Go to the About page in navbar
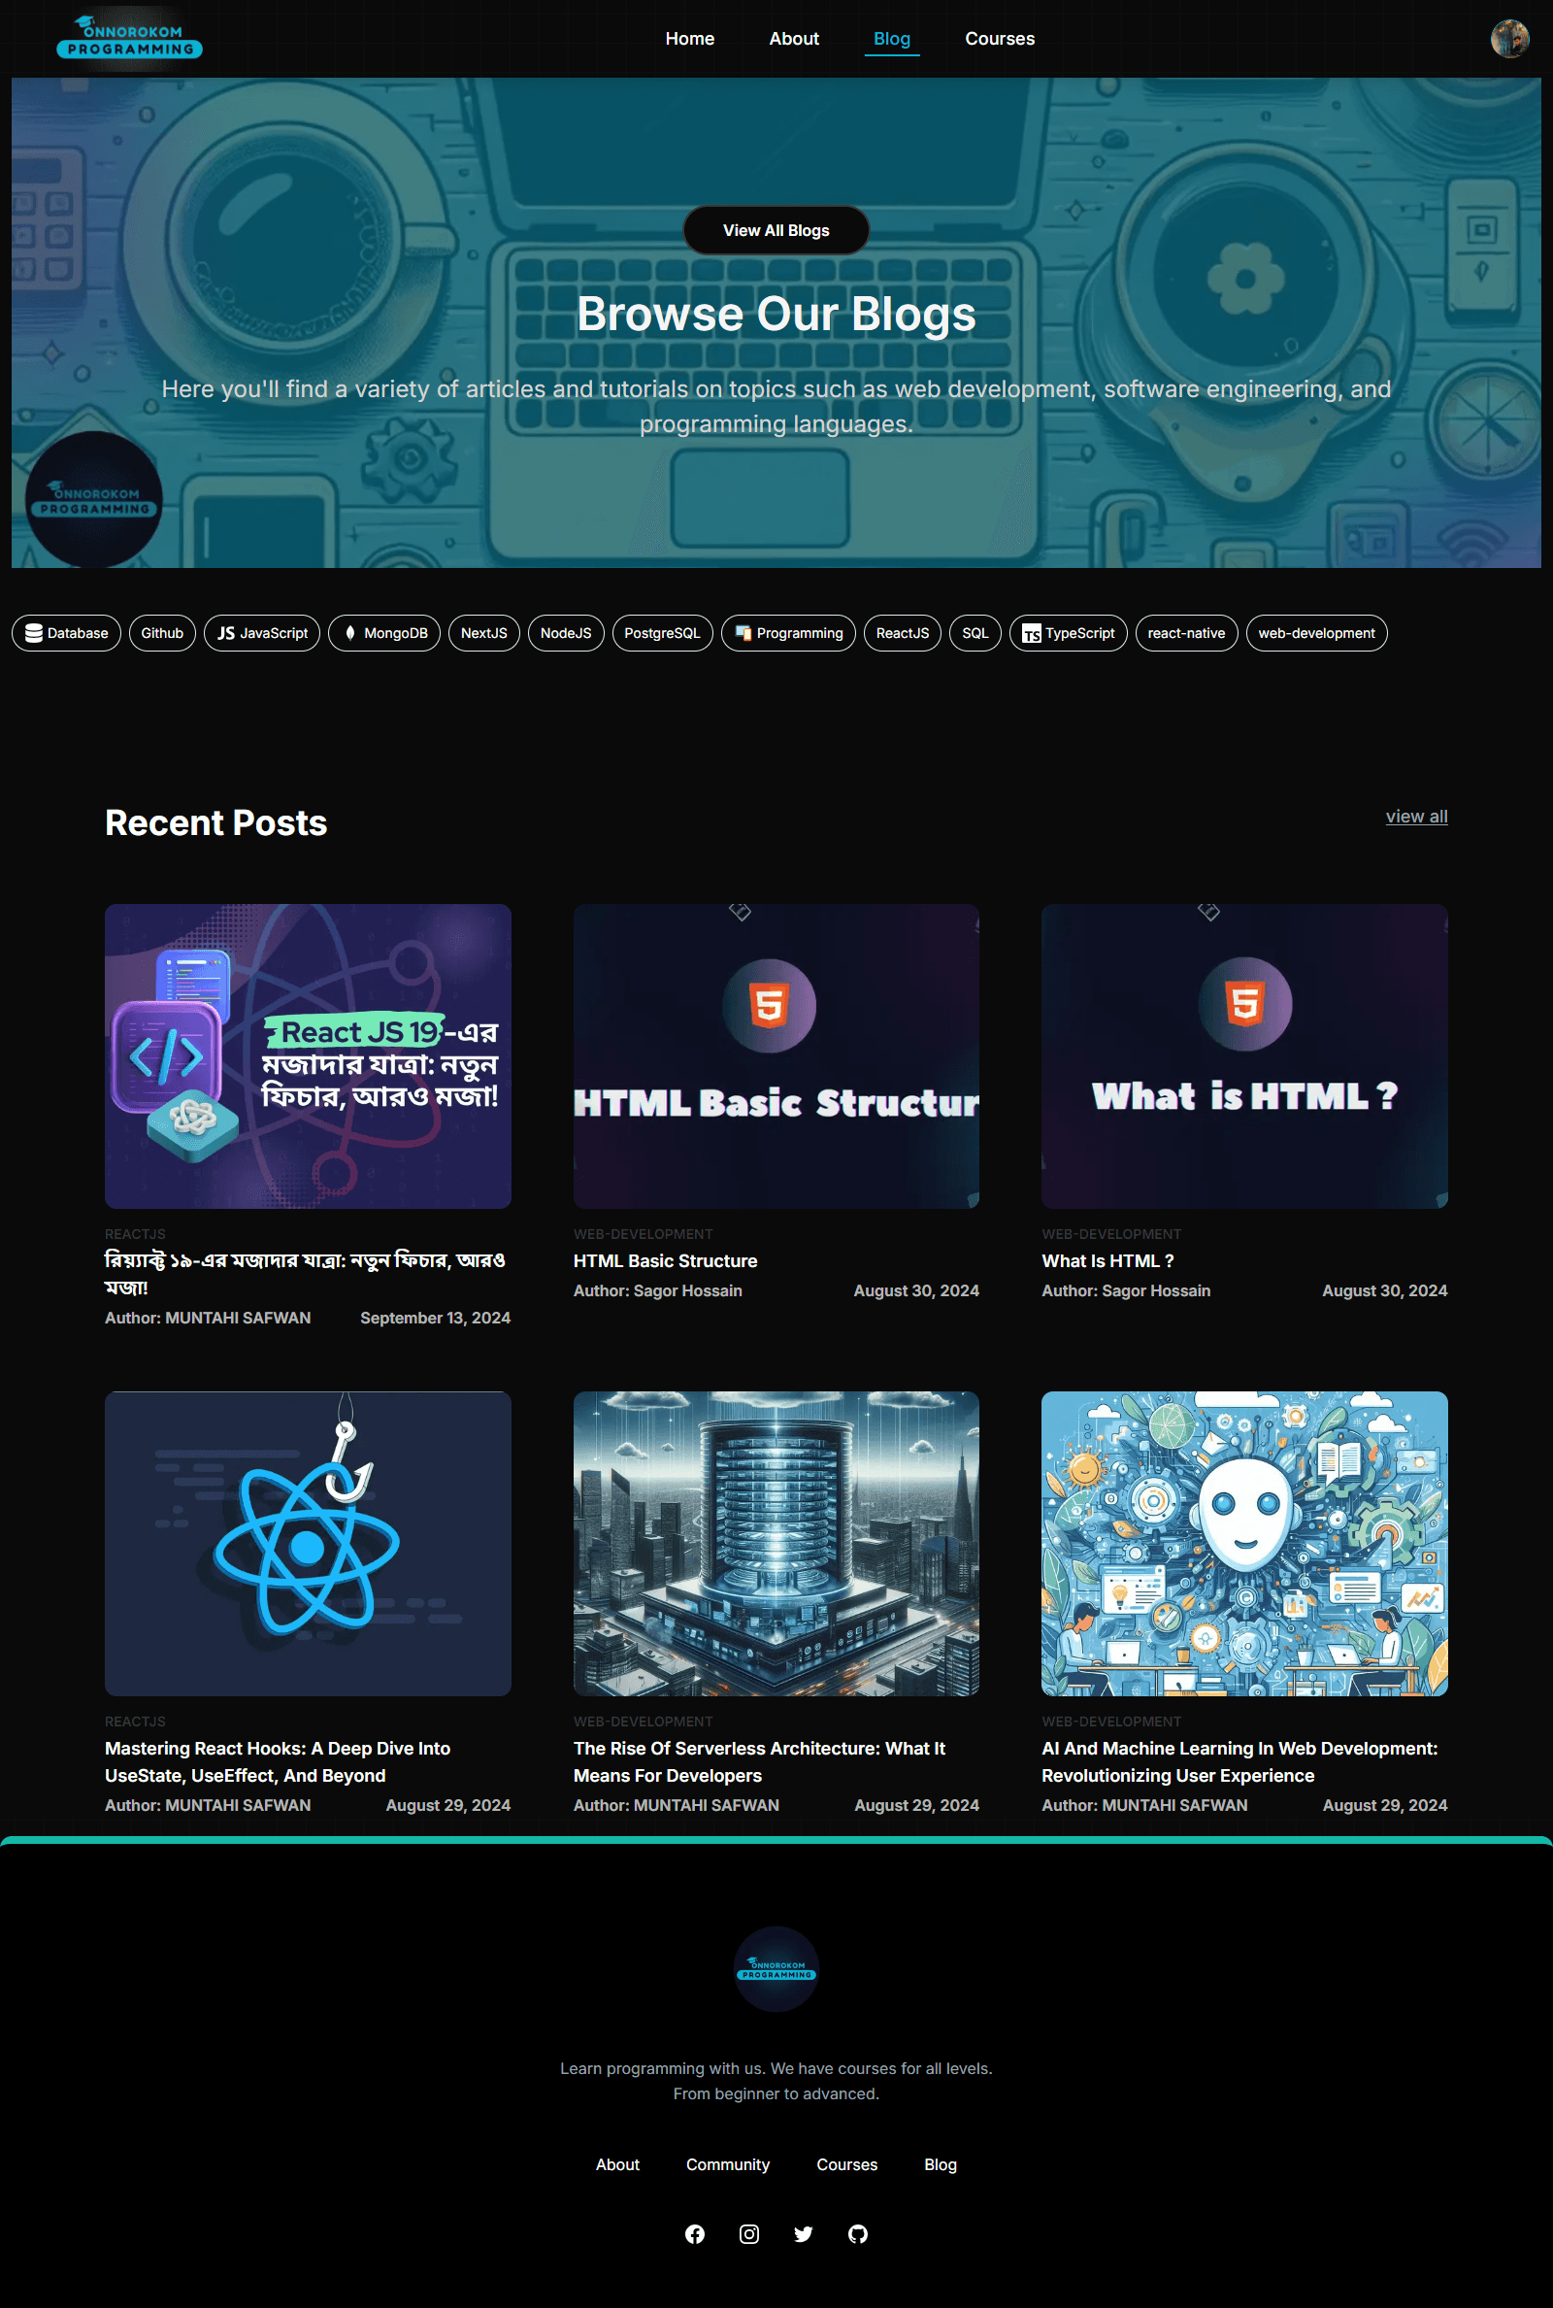 793,39
